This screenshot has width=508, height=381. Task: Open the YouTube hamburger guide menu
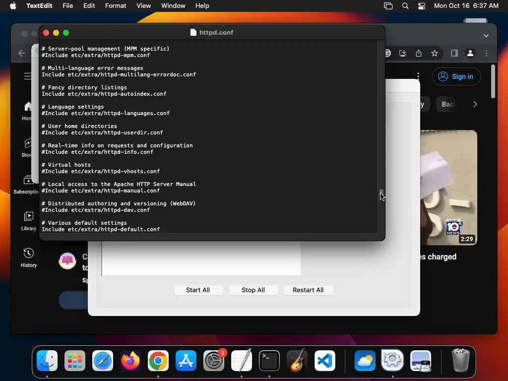point(28,76)
